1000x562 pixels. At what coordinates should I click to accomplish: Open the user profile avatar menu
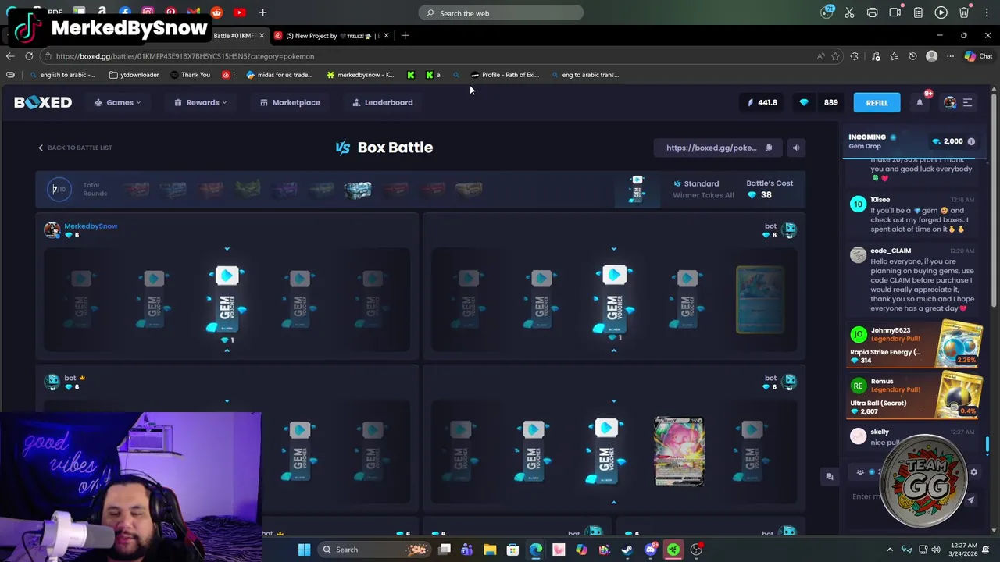pos(949,102)
